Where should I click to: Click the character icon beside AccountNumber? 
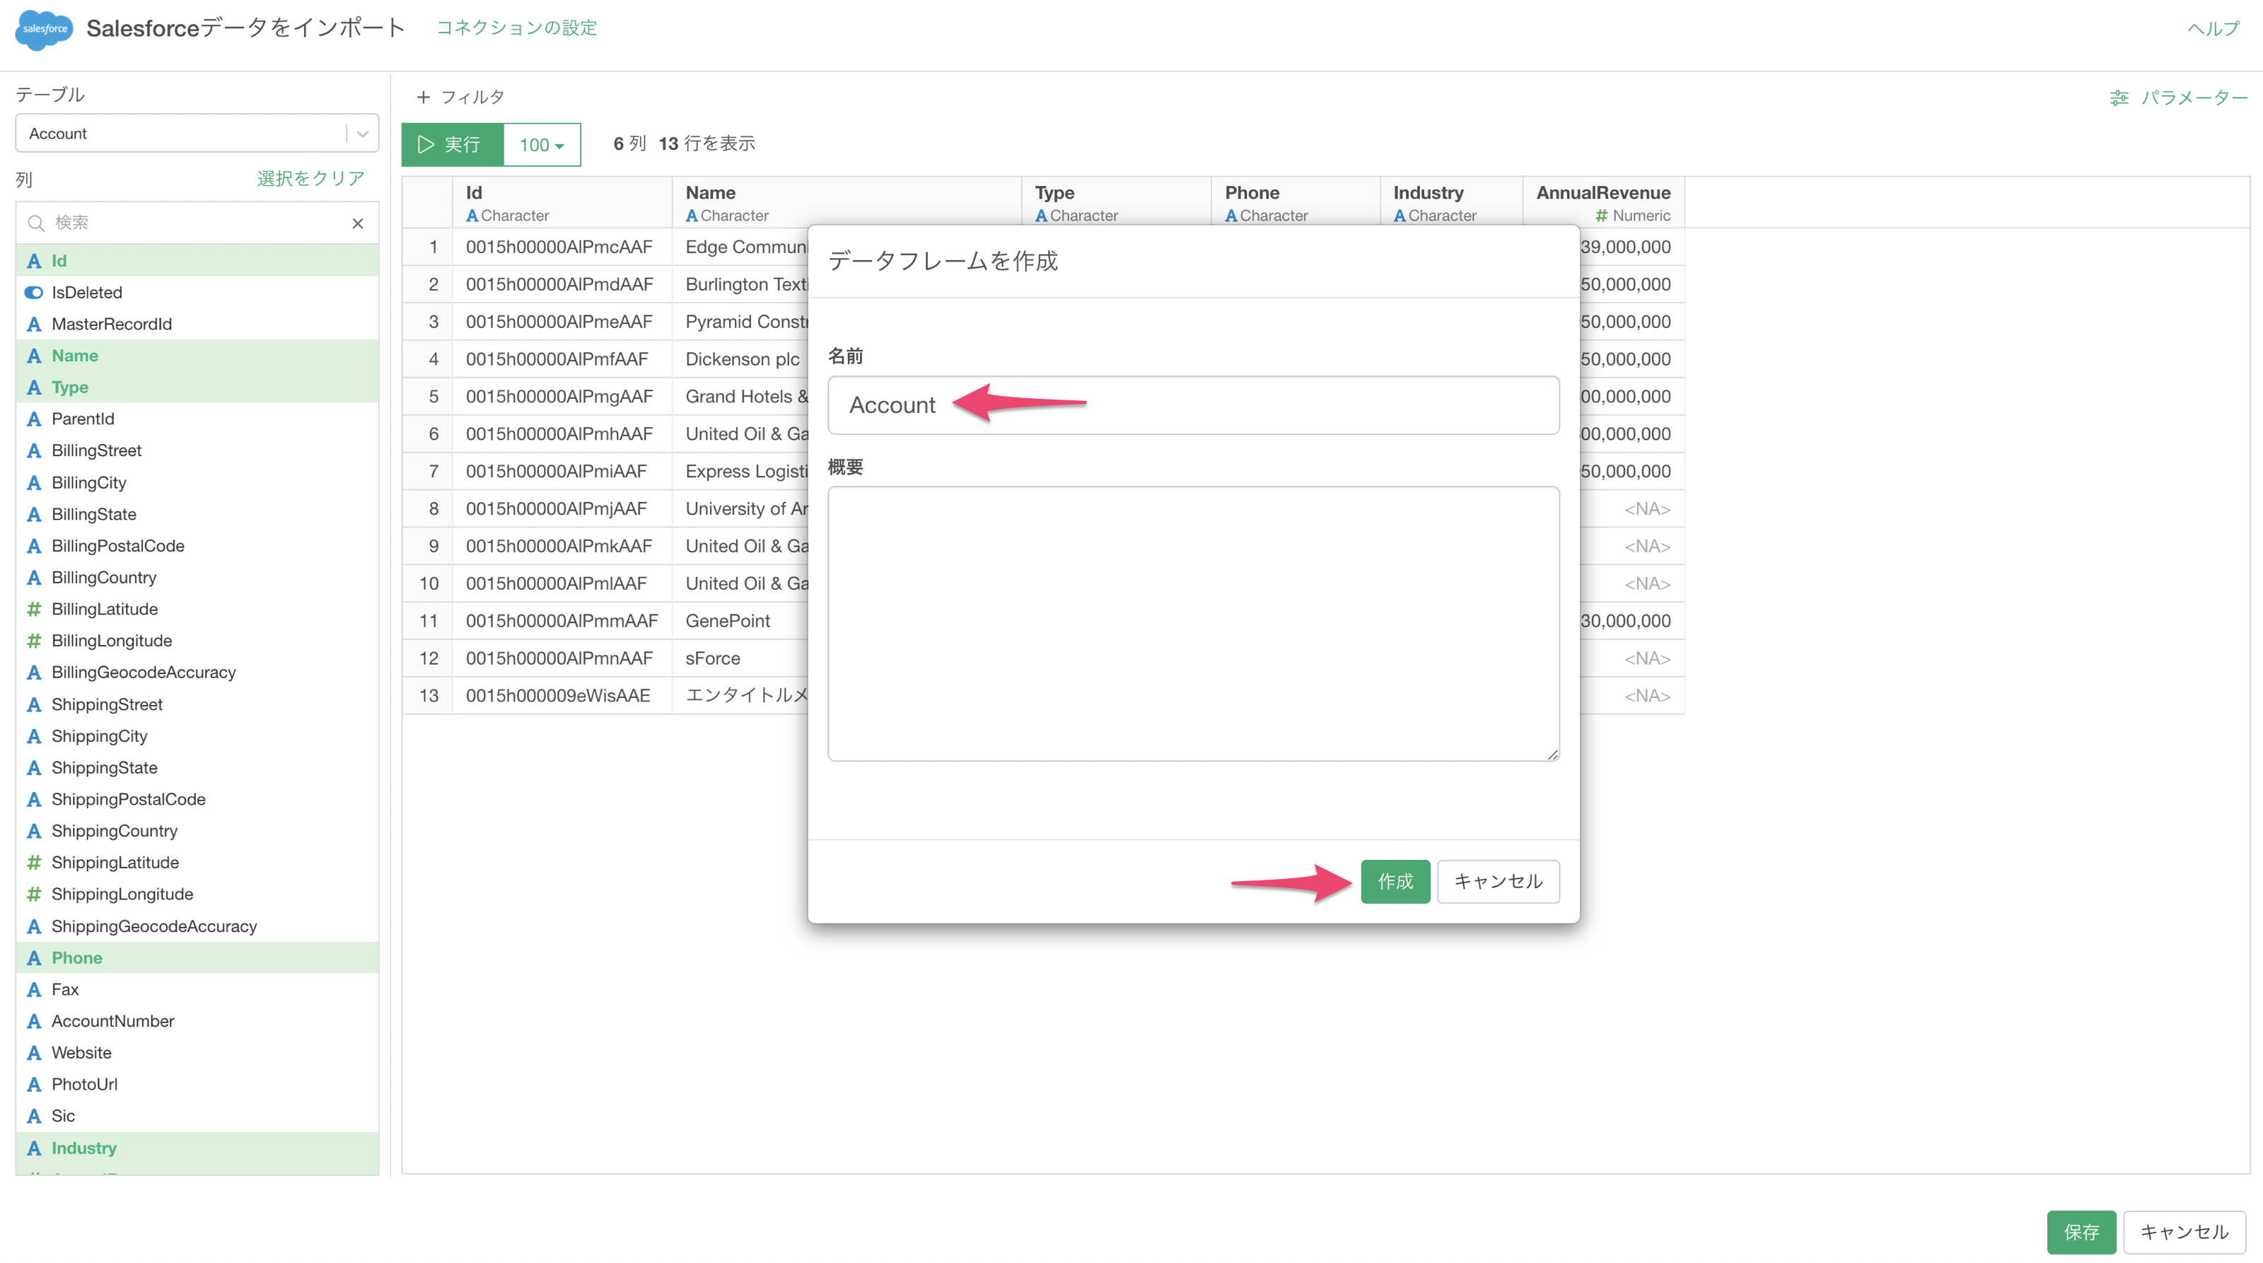click(34, 1020)
